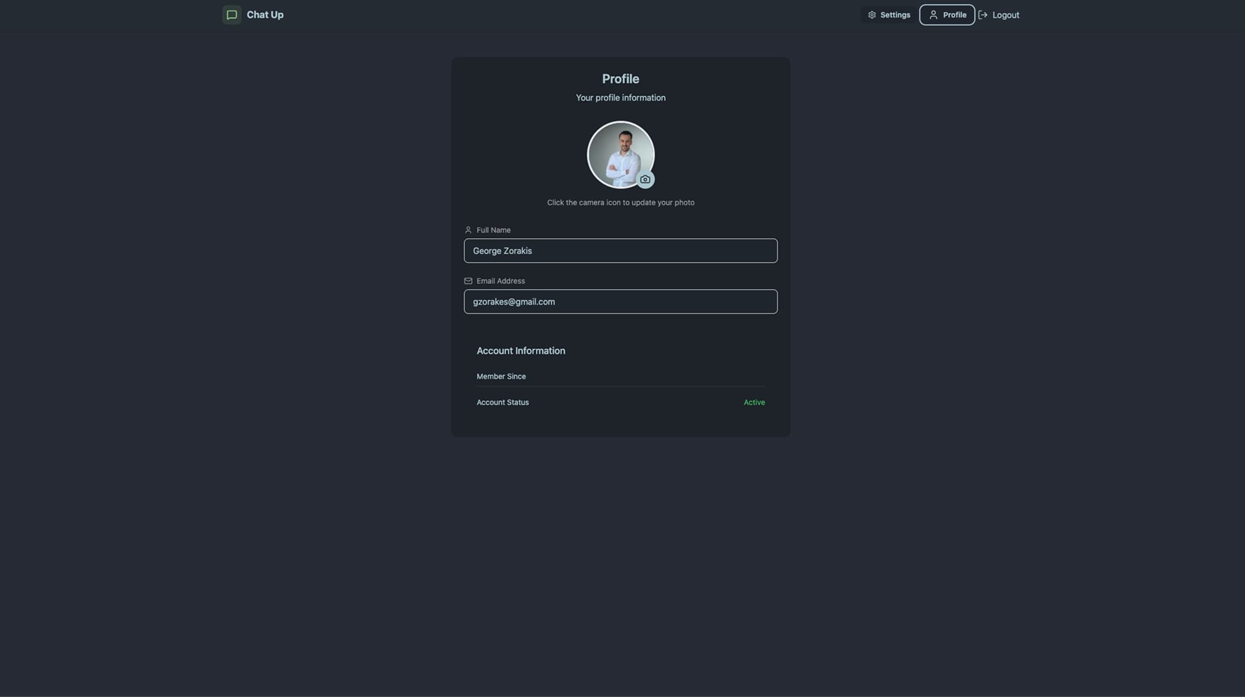Click the person icon beside the Full Name label
This screenshot has height=697, width=1245.
(x=468, y=230)
